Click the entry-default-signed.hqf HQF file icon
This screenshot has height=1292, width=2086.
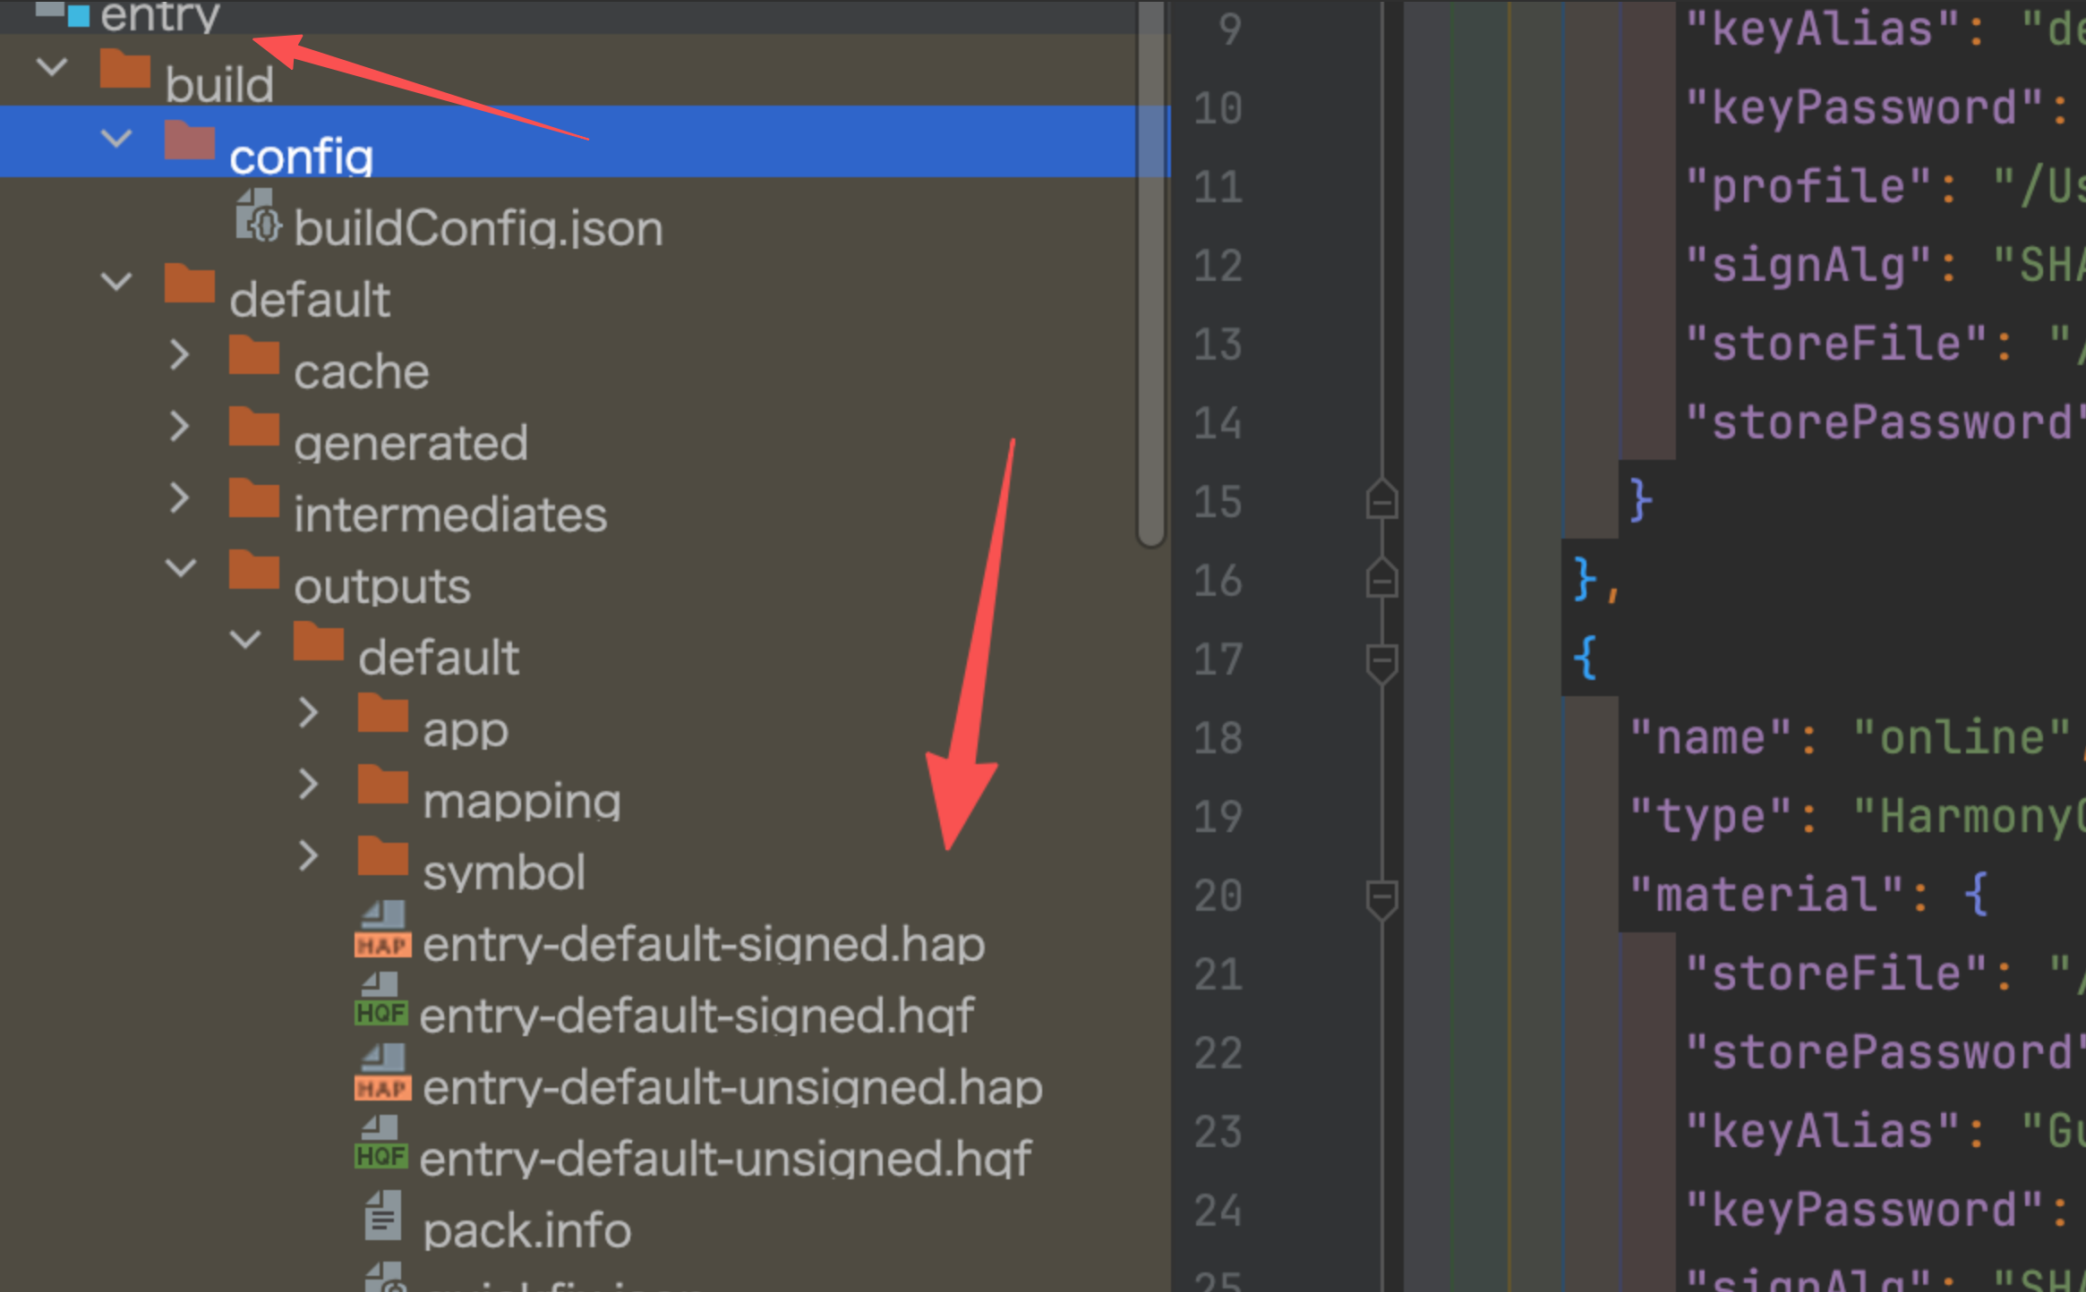(x=381, y=999)
